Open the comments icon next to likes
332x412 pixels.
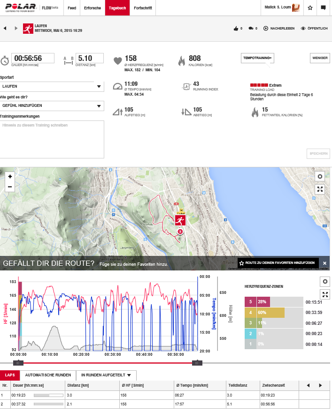click(251, 29)
